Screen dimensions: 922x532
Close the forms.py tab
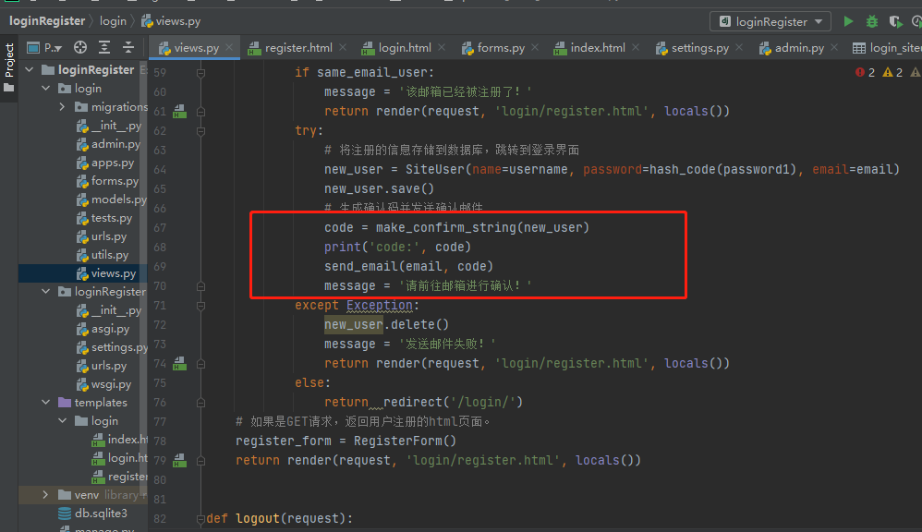tap(535, 48)
